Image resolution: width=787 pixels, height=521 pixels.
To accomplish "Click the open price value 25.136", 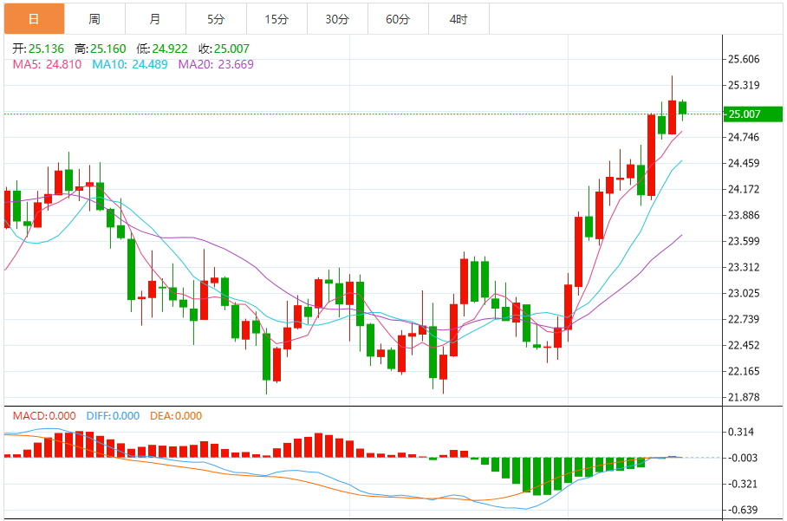I will 46,49.
